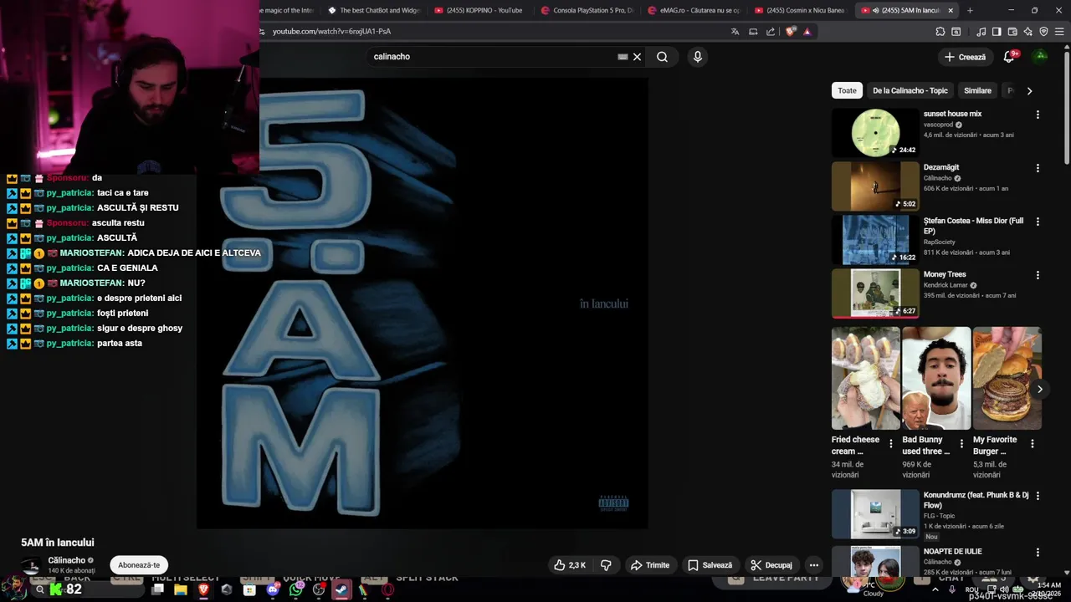Image resolution: width=1071 pixels, height=602 pixels.
Task: Open Money Trees by Kendrick Lamar
Action: pos(945,274)
